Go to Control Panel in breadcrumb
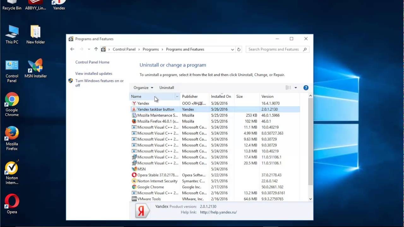 (124, 49)
